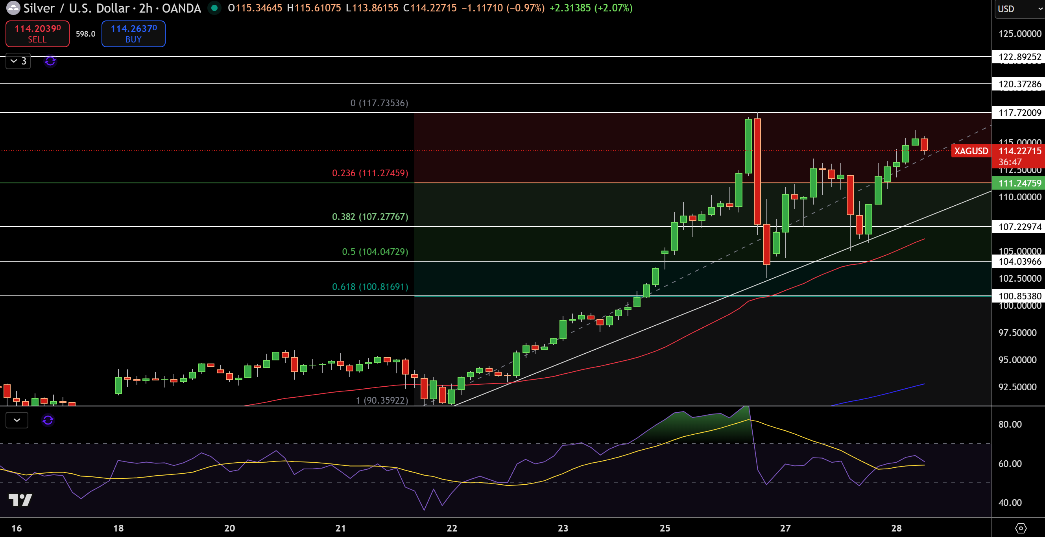1045x537 pixels.
Task: Click the refresh icon in the lower indicator pane
Action: pos(48,421)
